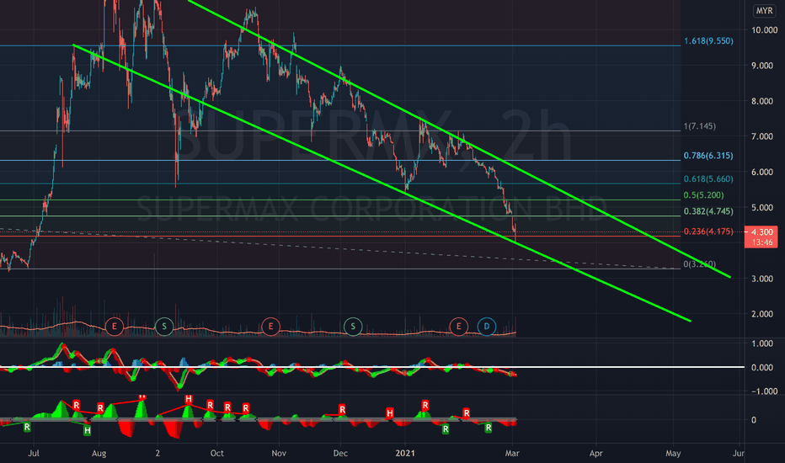Click Apr on the time axis
The width and height of the screenshot is (785, 463).
[x=595, y=453]
